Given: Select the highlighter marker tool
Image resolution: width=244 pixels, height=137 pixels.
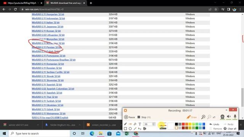Looking at the screenshot, I should [135, 124].
